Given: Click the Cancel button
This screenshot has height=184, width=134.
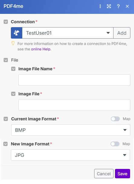Looking at the screenshot, I should (104, 174).
